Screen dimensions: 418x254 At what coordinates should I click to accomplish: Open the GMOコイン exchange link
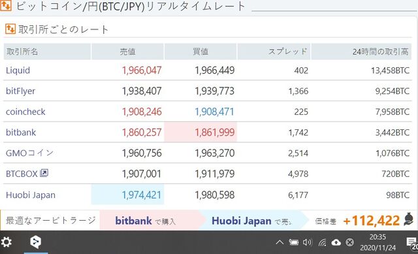(30, 153)
